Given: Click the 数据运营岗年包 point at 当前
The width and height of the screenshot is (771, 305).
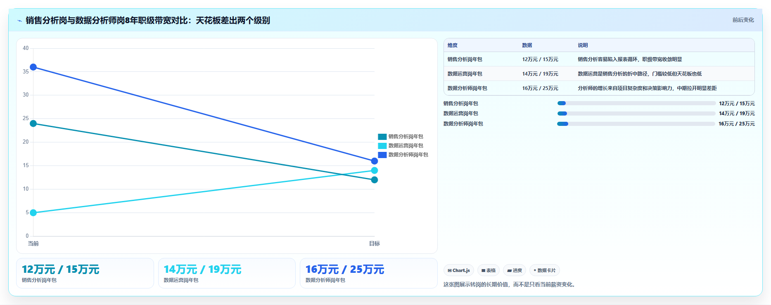Looking at the screenshot, I should (x=33, y=213).
